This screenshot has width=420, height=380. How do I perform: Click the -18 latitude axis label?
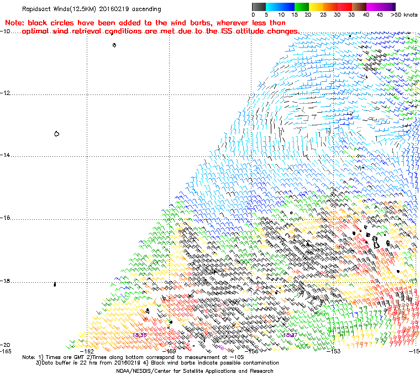pyautogui.click(x=5, y=281)
